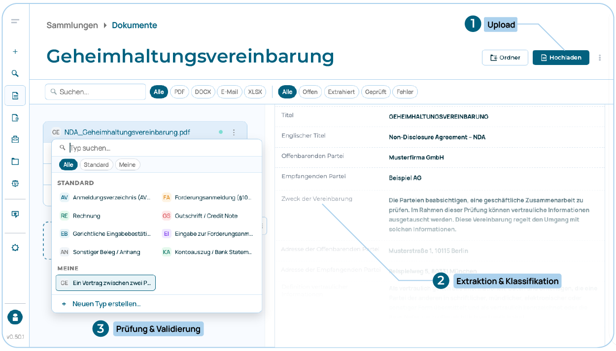Click the Dokumente breadcrumb
Image resolution: width=616 pixels, height=351 pixels.
[x=135, y=25]
